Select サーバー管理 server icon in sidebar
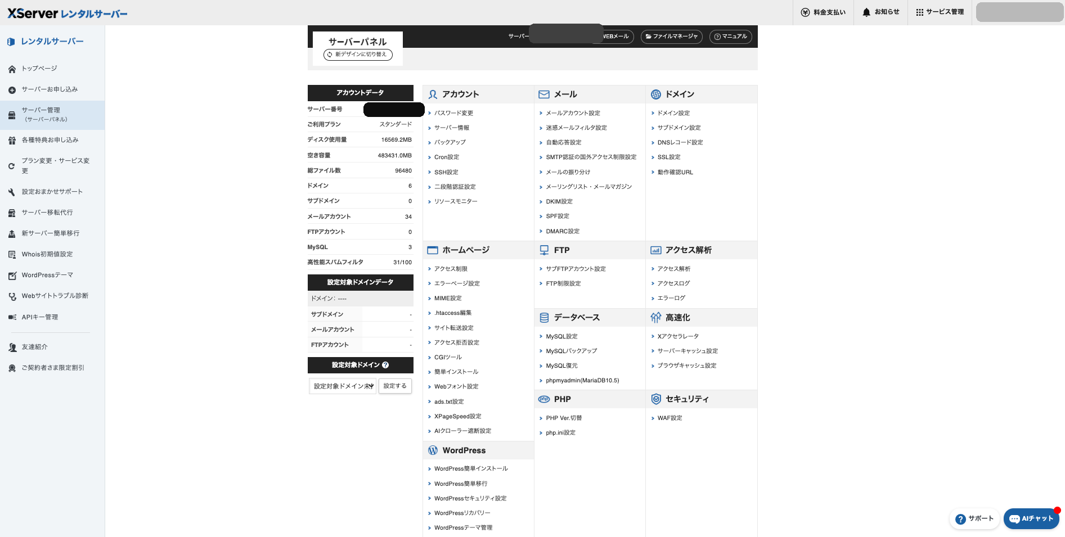Viewport: 1065px width, 537px height. tap(12, 115)
